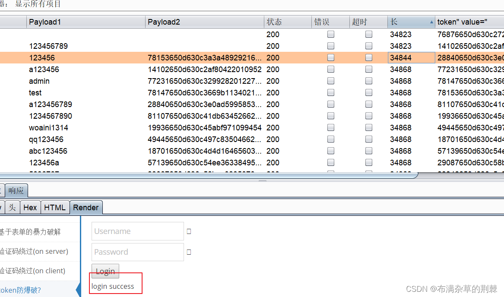Click the 错误 error column header
Image resolution: width=504 pixels, height=297 pixels.
point(330,22)
